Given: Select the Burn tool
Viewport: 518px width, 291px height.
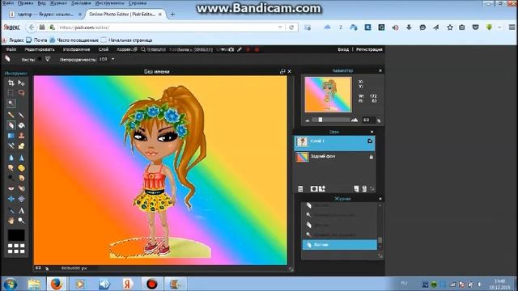Looking at the screenshot, I should [x=22, y=178].
